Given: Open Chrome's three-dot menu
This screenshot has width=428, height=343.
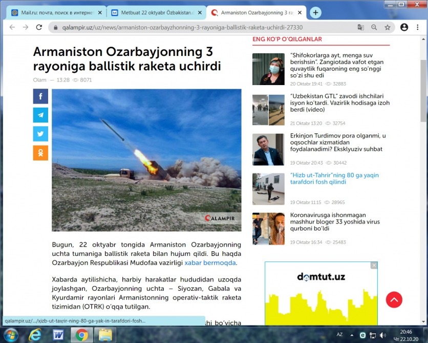Looking at the screenshot, I should [418, 27].
